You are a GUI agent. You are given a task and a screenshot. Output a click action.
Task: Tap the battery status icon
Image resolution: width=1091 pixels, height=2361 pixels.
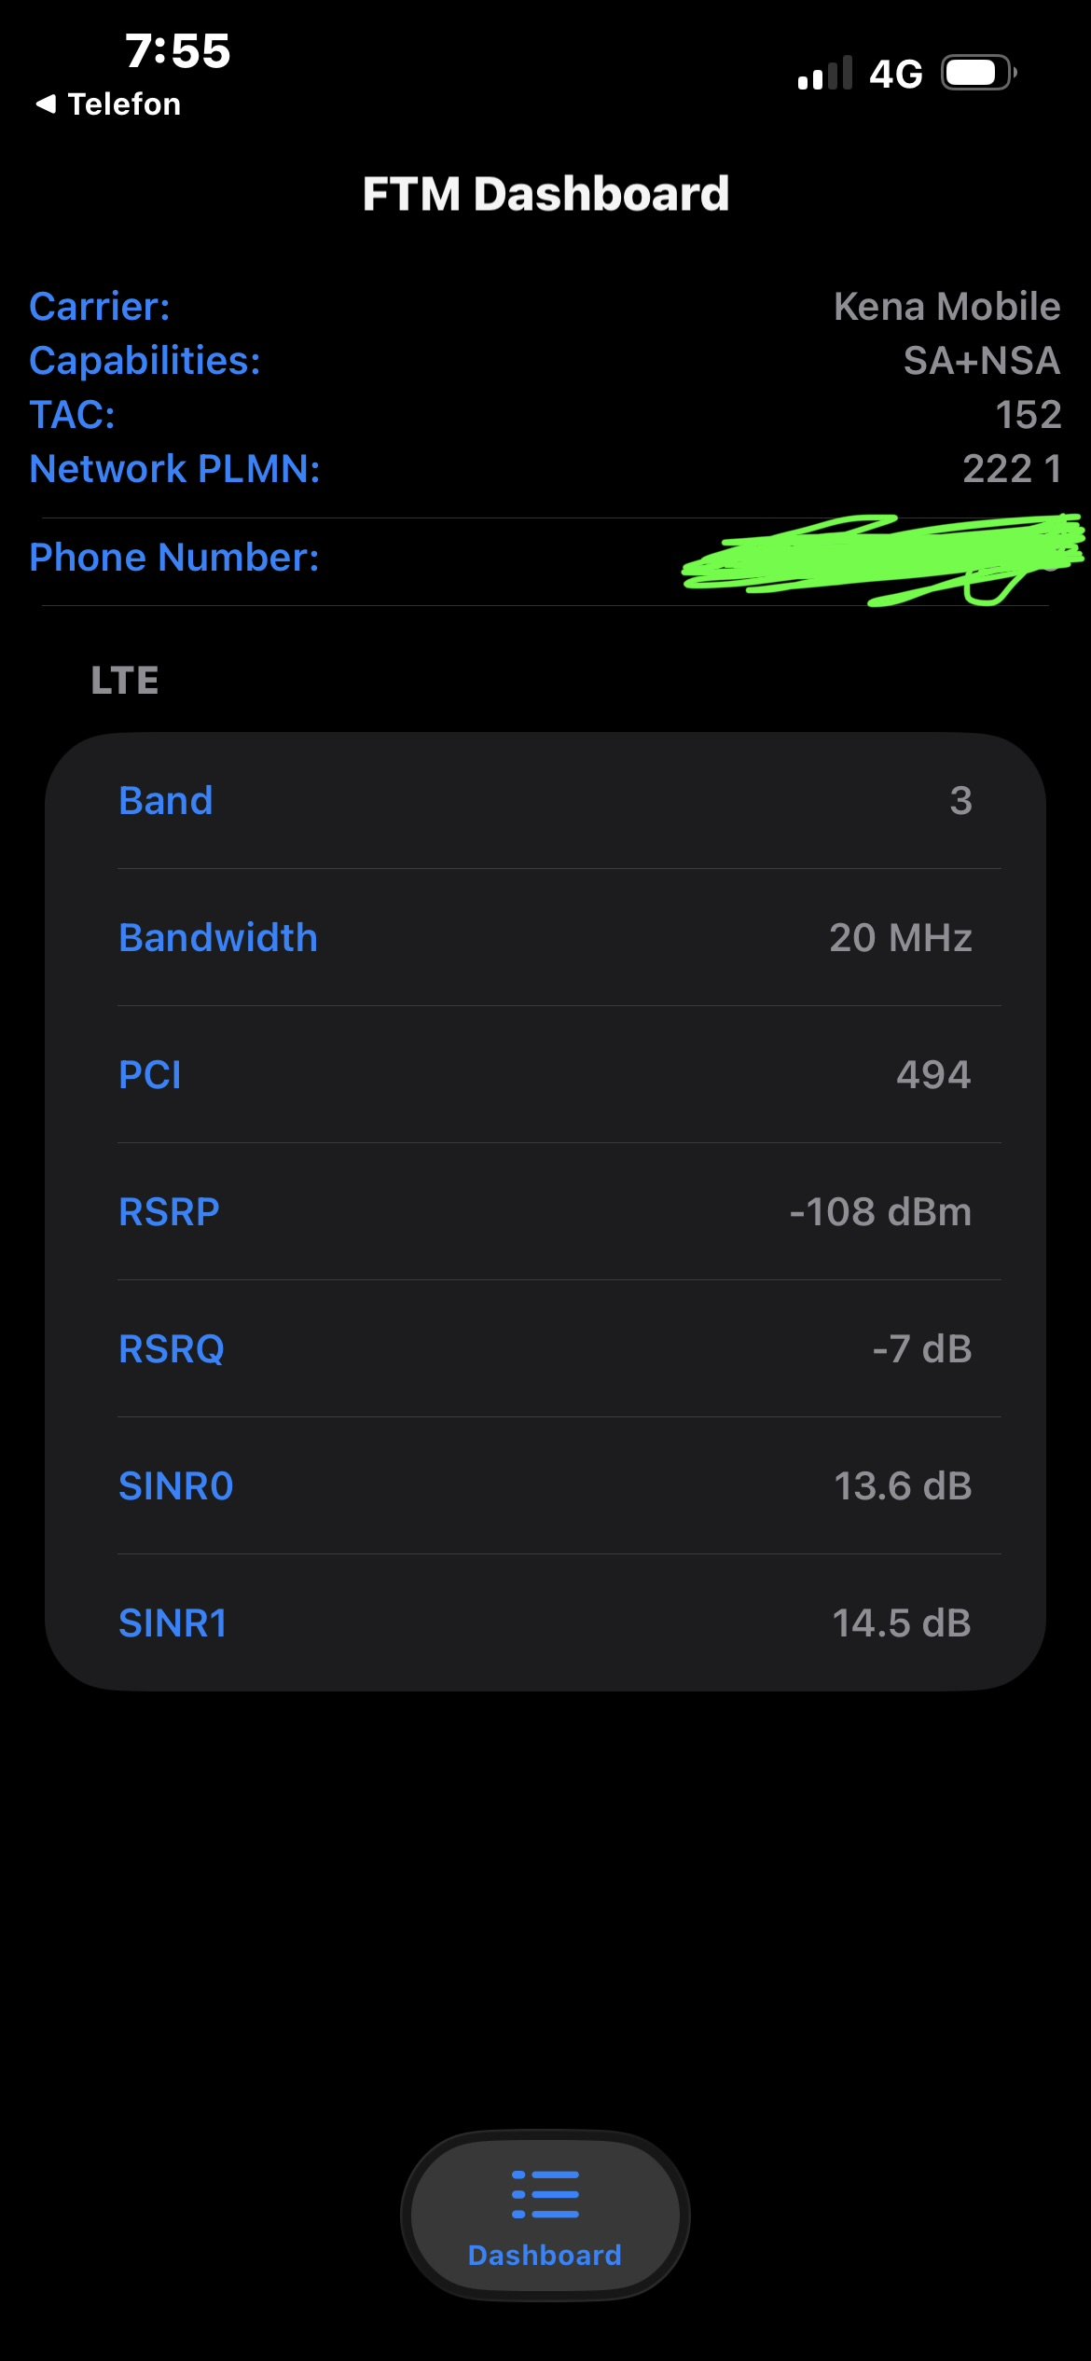coord(977,73)
